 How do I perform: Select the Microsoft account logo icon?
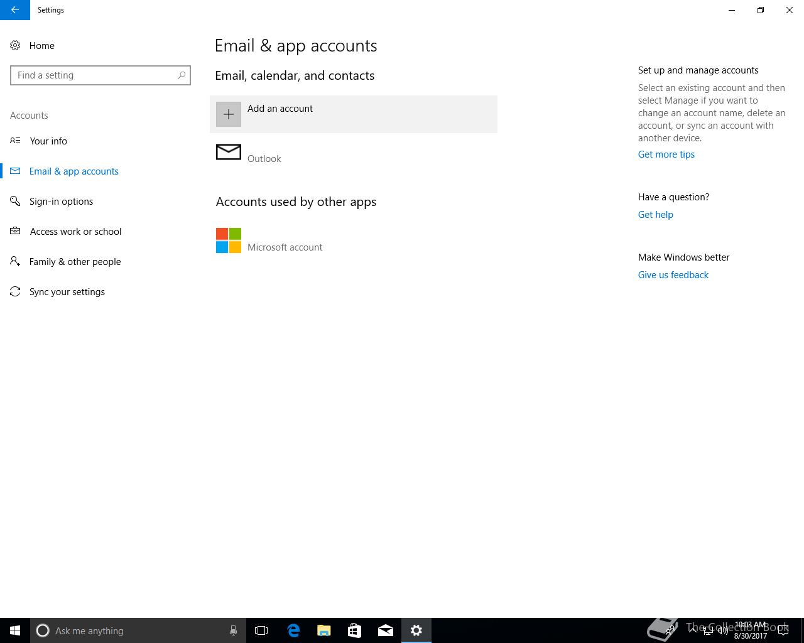pos(229,240)
